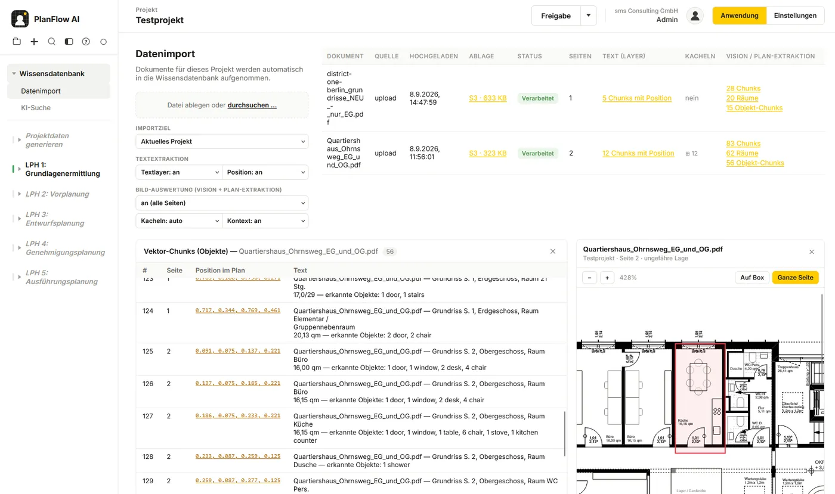The height and width of the screenshot is (494, 835).
Task: Click the highlighted Küche room in plan
Action: [700, 398]
